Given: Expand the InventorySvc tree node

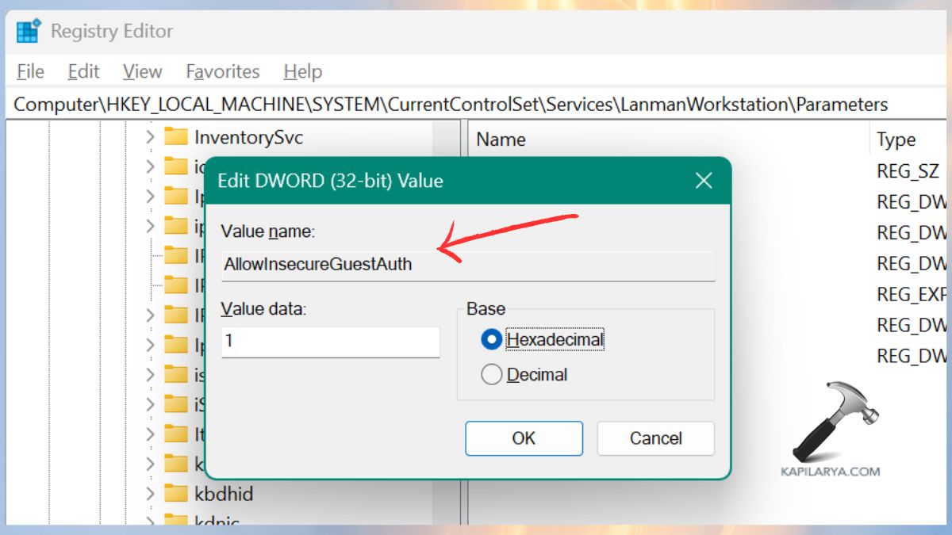Looking at the screenshot, I should tap(151, 137).
